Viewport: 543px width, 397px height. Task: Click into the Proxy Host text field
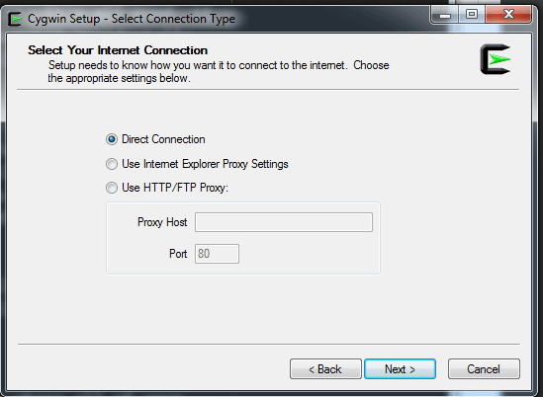(284, 222)
